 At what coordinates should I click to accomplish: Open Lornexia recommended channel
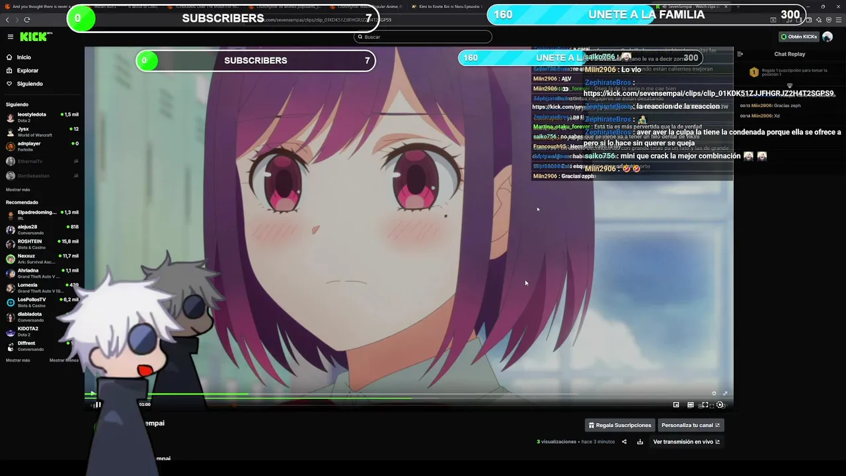42,288
